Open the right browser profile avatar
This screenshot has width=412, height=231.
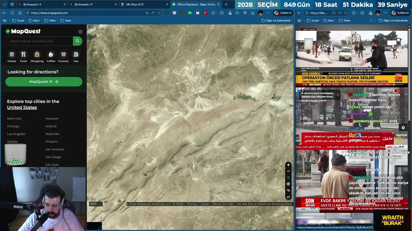click(378, 13)
